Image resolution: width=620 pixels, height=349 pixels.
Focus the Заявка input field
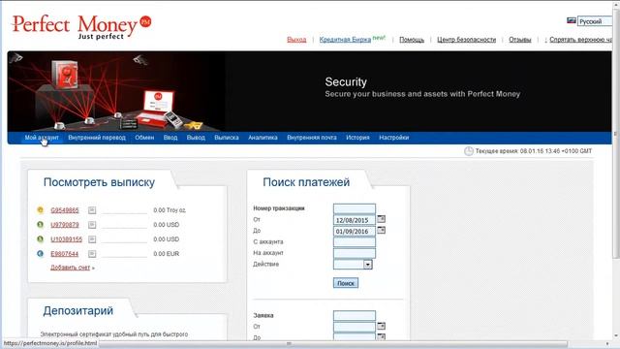355,315
